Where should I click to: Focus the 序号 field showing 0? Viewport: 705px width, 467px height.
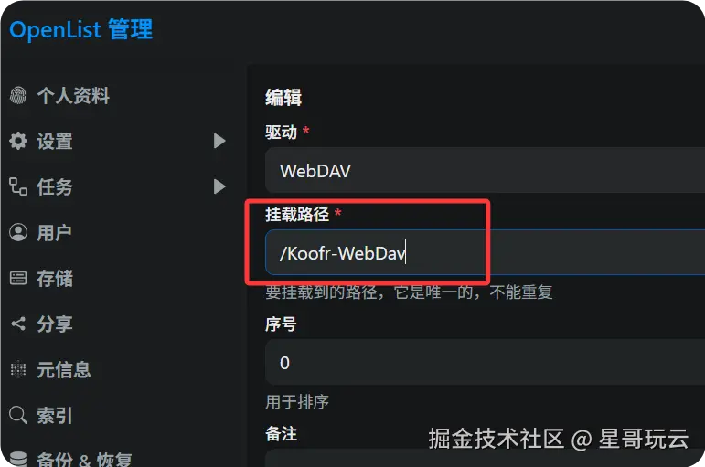coord(486,362)
